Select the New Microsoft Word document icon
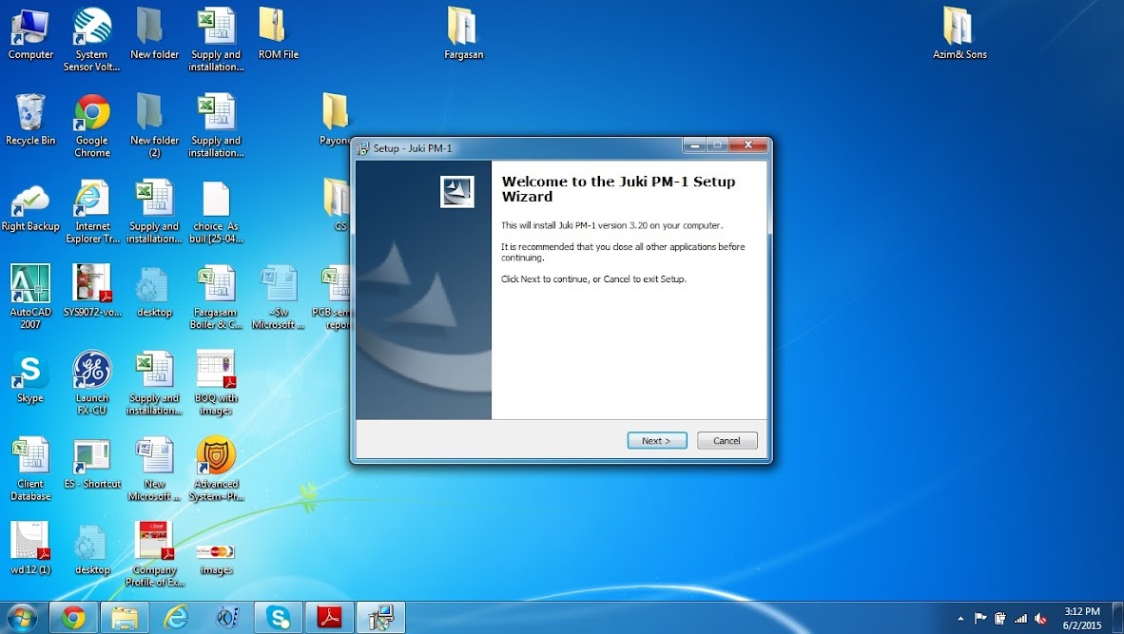Viewport: 1124px width, 634px height. [154, 470]
